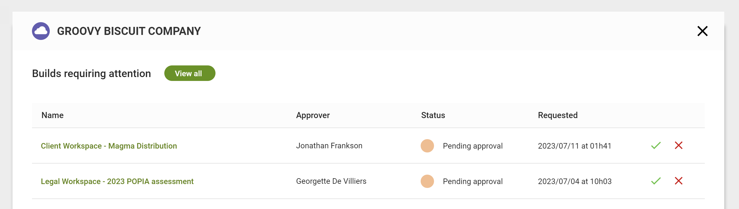This screenshot has height=209, width=739.
Task: Click the orange status dot for POPIA assessment
Action: pyautogui.click(x=427, y=181)
